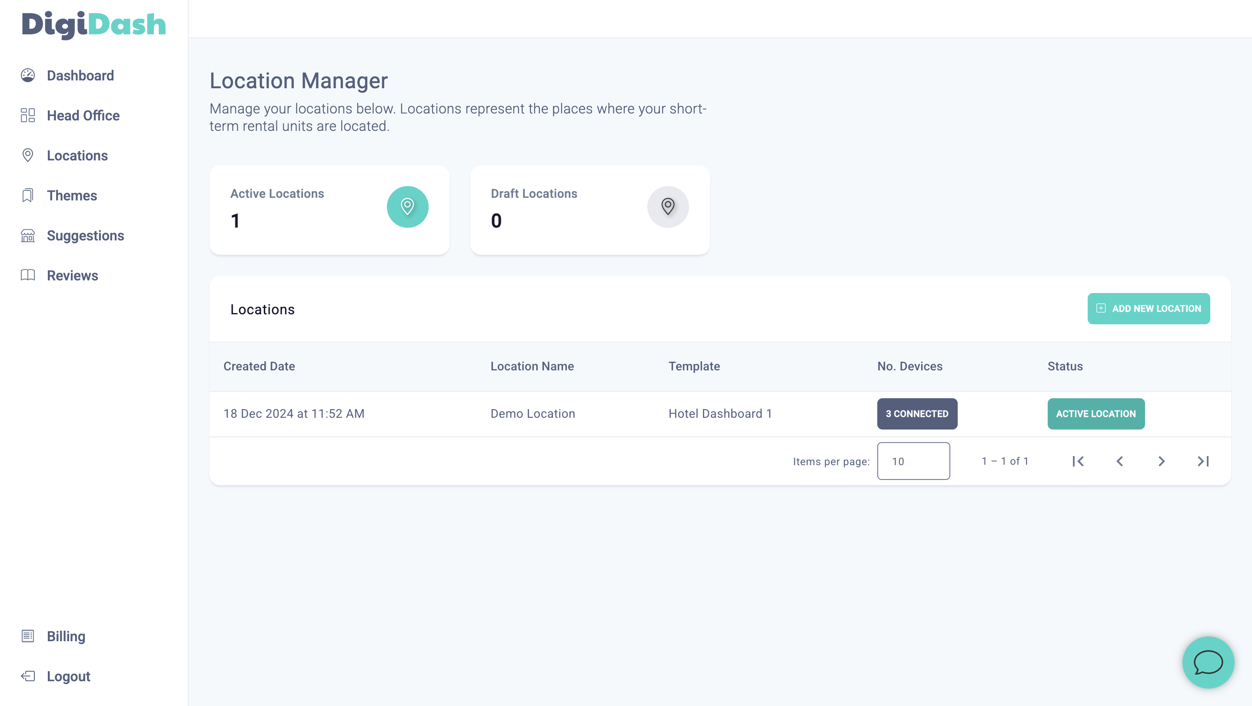Click the Themes bookmark icon
Screen dimensions: 1252x706
point(28,195)
